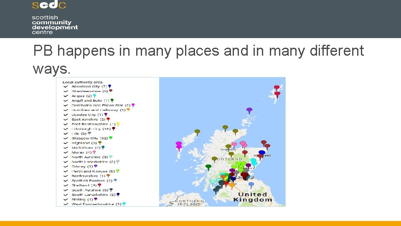Screen dimensions: 401x226
Task: Toggle the checkmark for Highland
Action: click(x=66, y=143)
